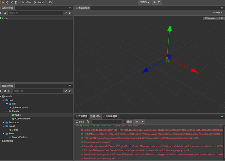Collapse the Gltf folder

7,104
